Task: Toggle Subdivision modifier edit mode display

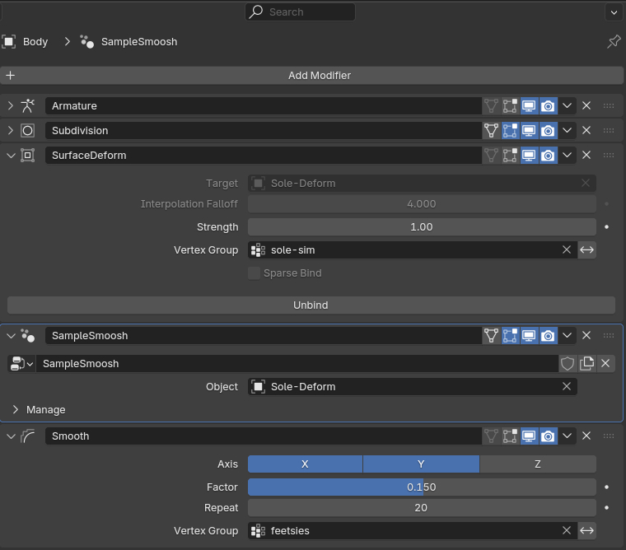Action: [x=510, y=130]
